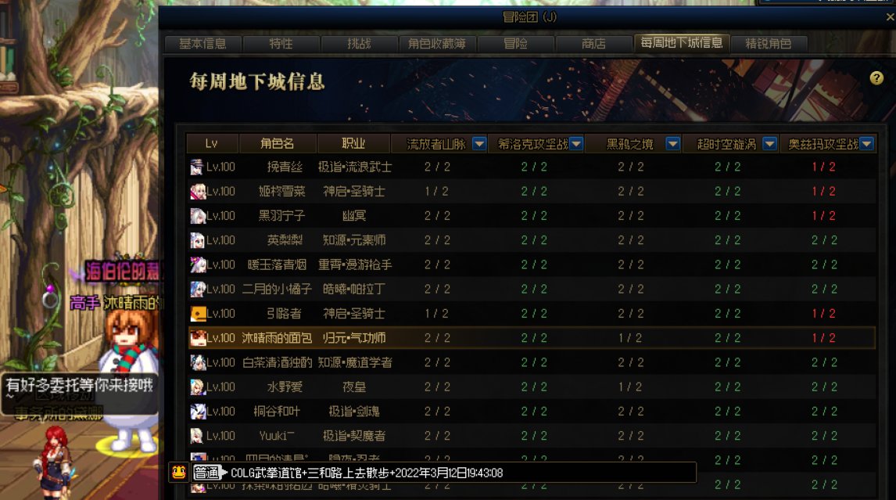This screenshot has width=896, height=500.
Task: Click class text 幽冥
Action: tap(353, 216)
